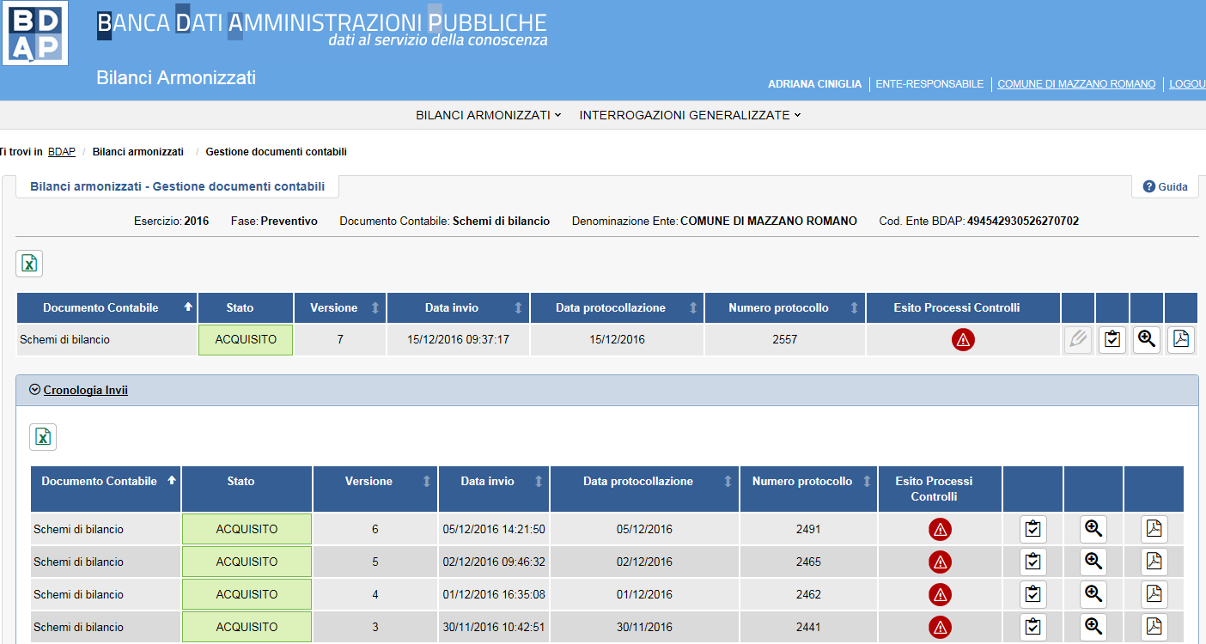Screen dimensions: 1206x644
Task: Click date cell 05/12/2016 14:21:50
Action: tap(494, 530)
